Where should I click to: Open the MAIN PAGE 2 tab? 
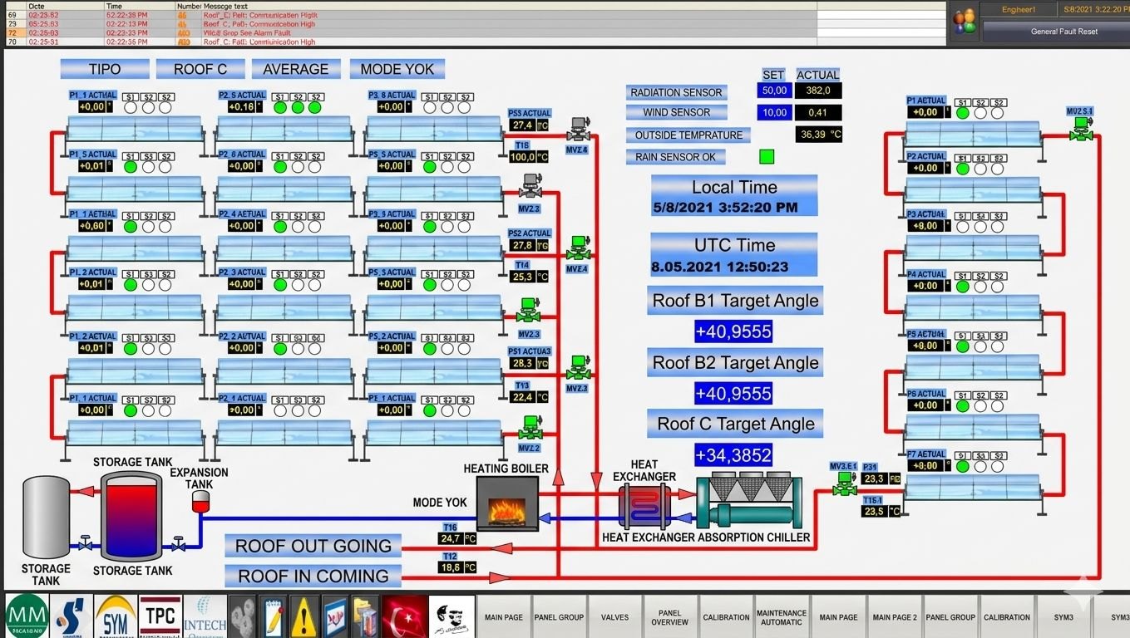[x=895, y=617]
